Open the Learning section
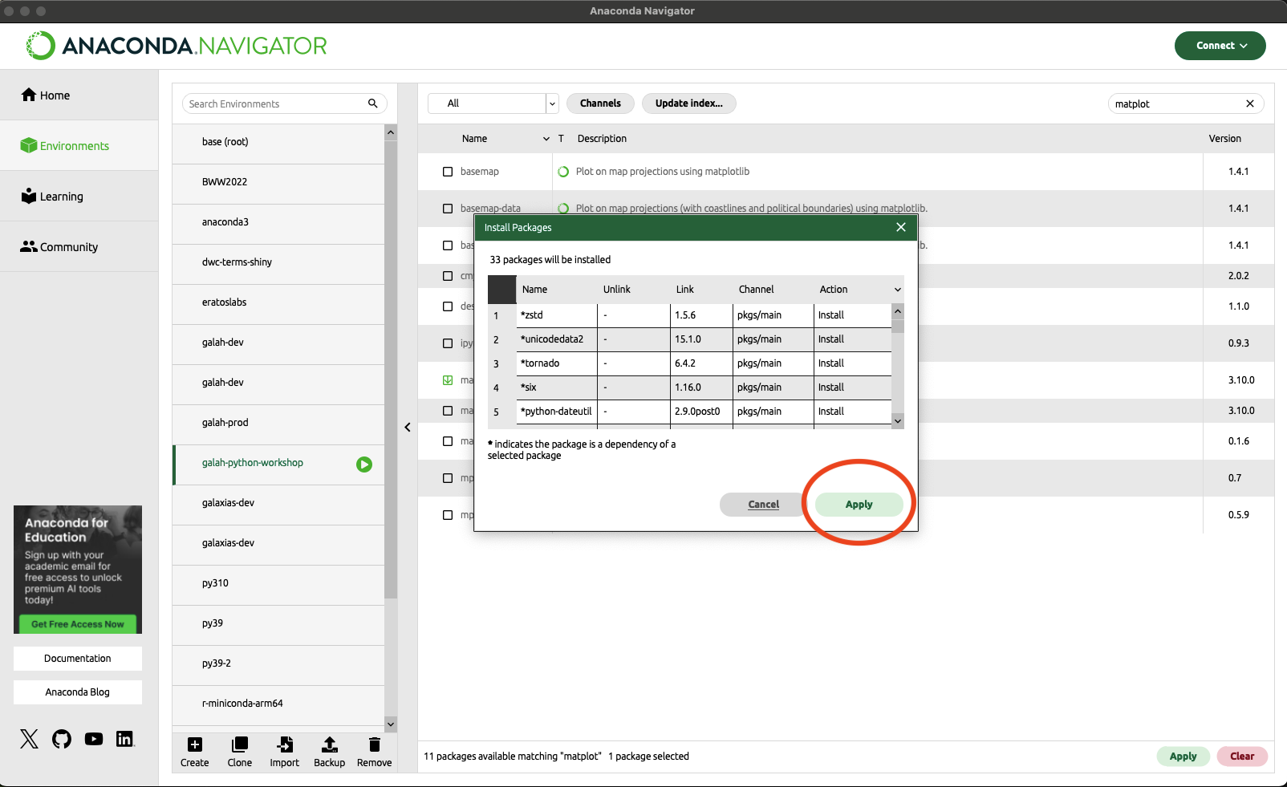Viewport: 1287px width, 787px height. click(52, 197)
